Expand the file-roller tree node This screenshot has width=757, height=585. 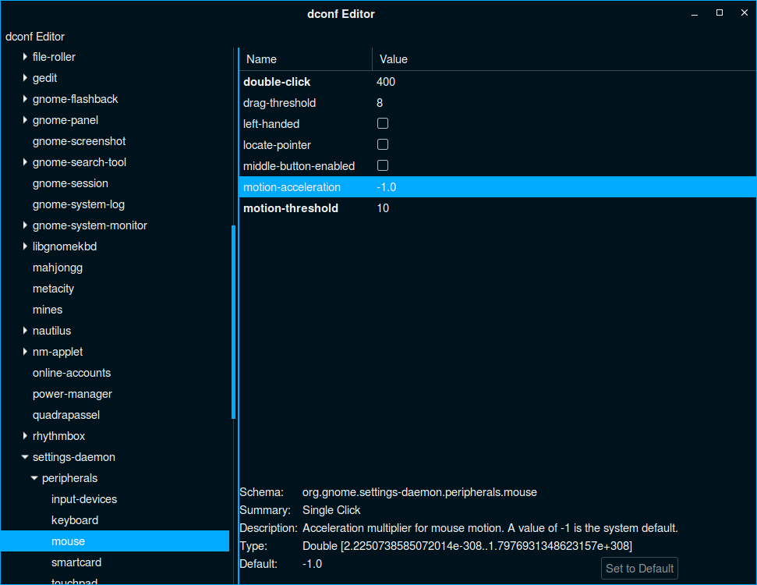coord(25,57)
